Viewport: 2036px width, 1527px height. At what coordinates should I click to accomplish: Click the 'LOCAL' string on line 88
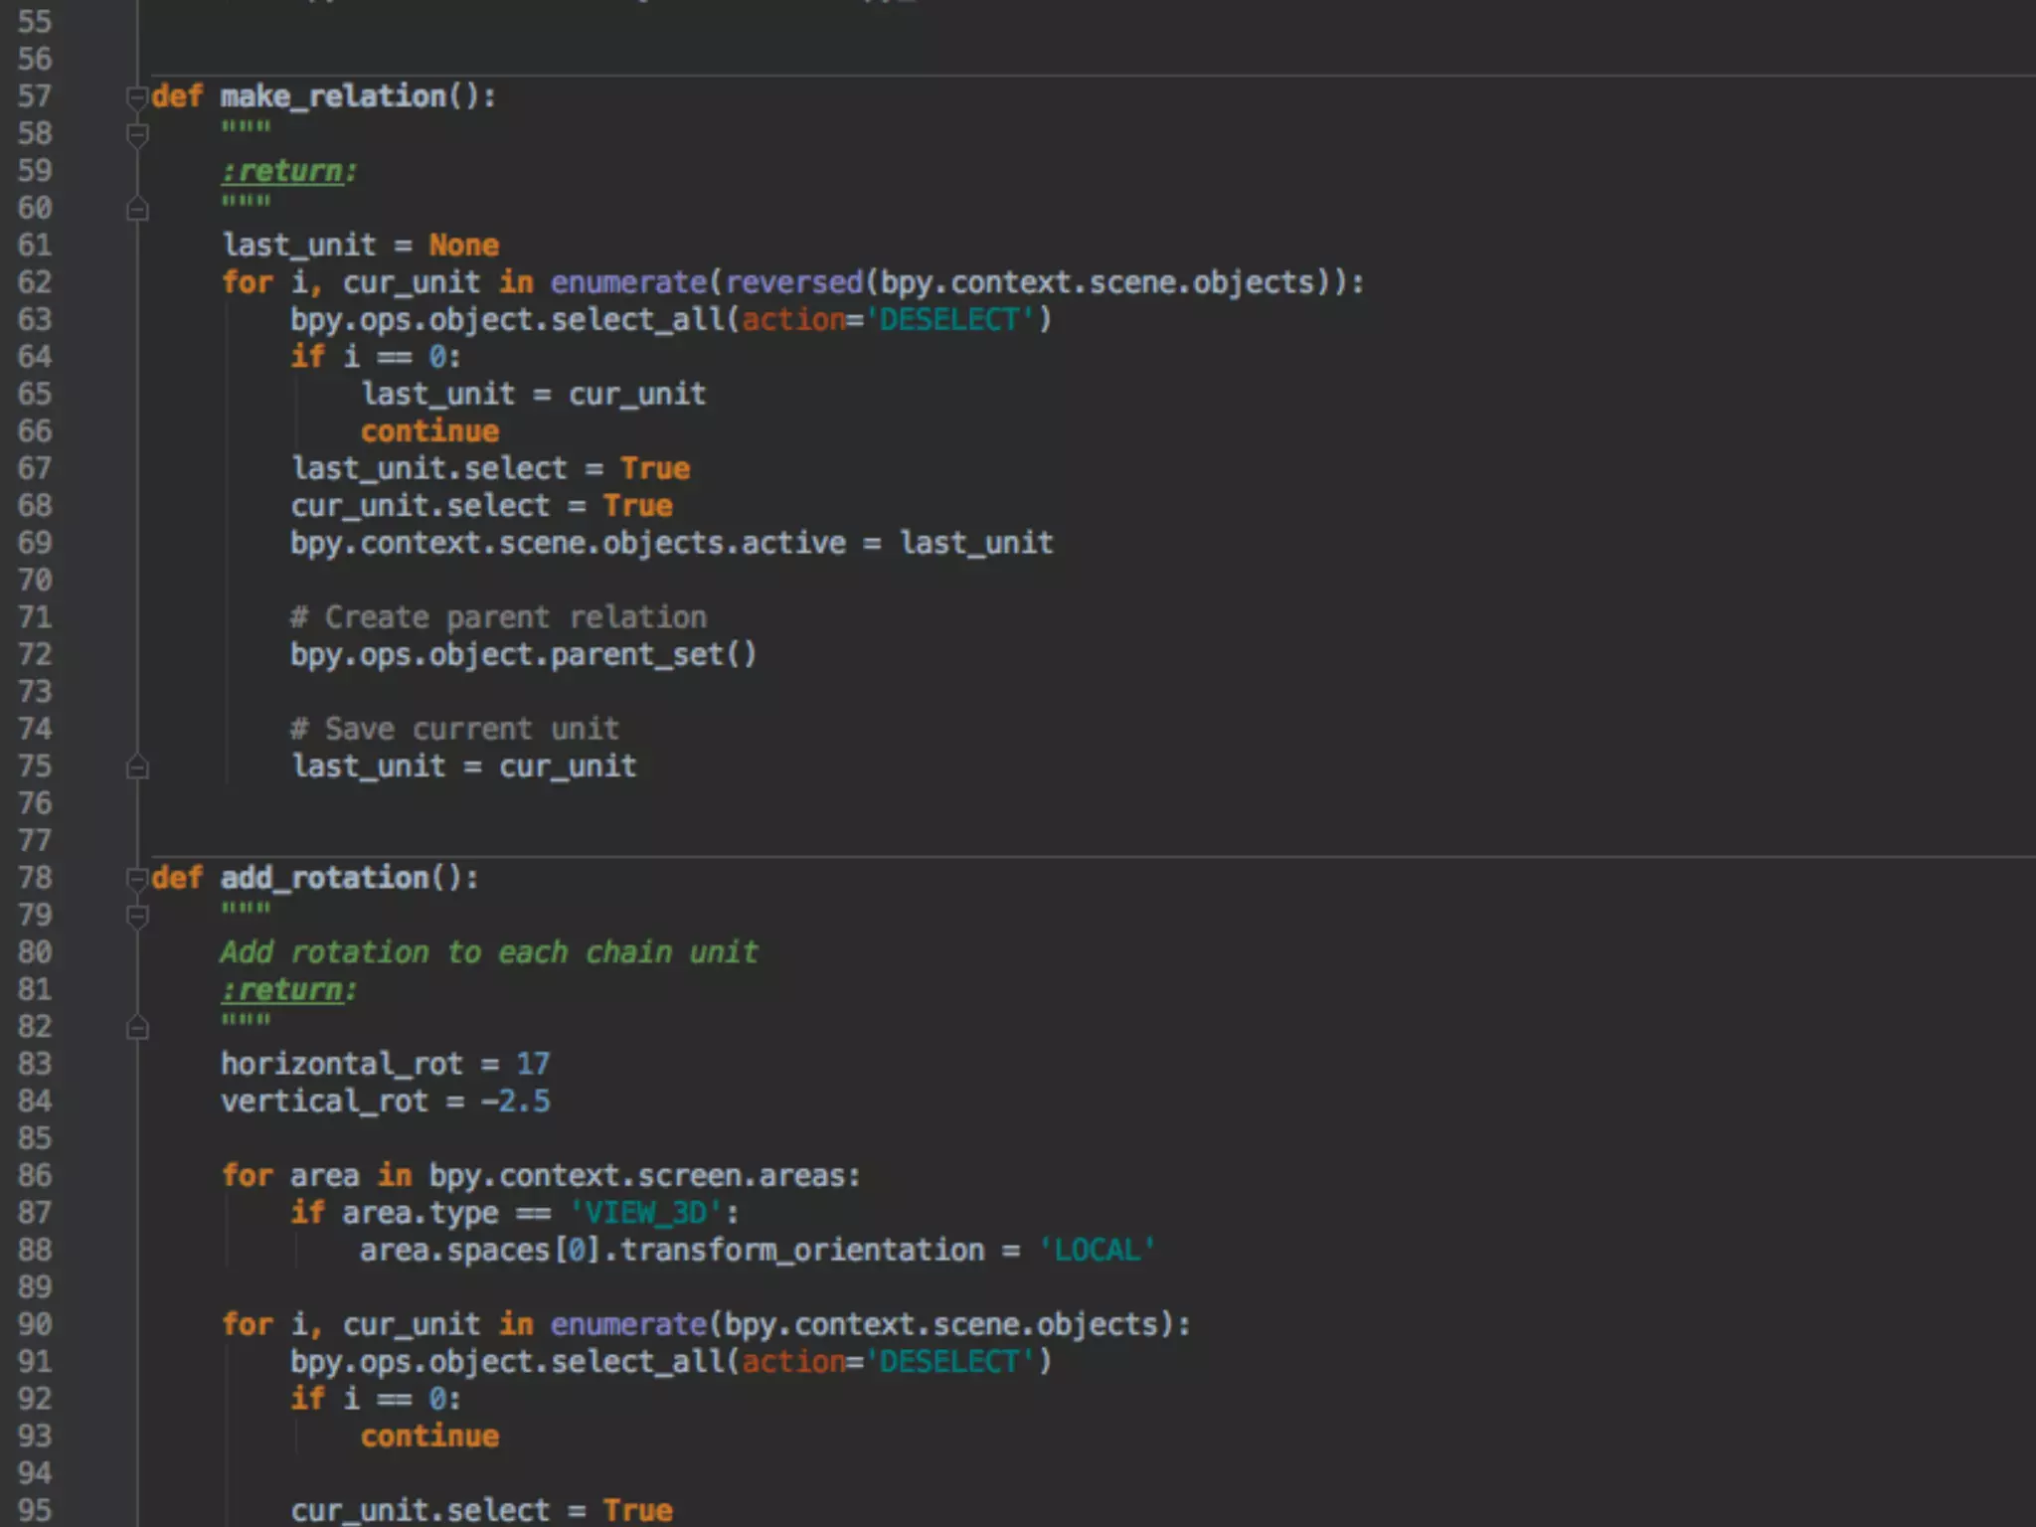tap(1097, 1251)
